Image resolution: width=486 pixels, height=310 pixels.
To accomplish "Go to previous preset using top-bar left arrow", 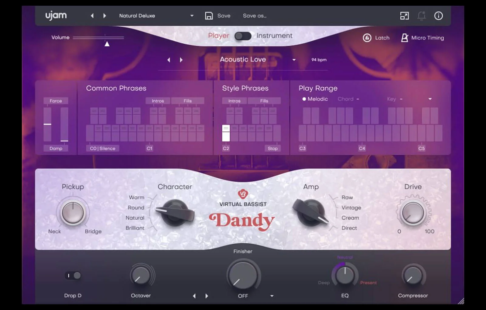I will tap(92, 16).
